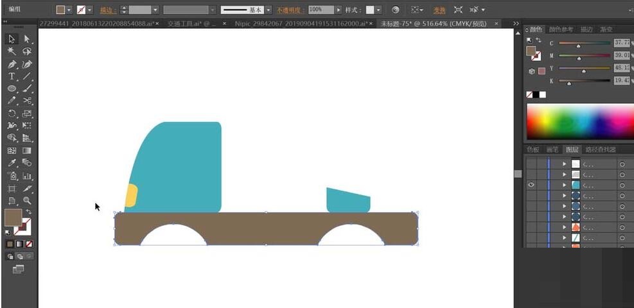Toggle the visible eye icon in Layers
The height and width of the screenshot is (308, 634).
531,185
